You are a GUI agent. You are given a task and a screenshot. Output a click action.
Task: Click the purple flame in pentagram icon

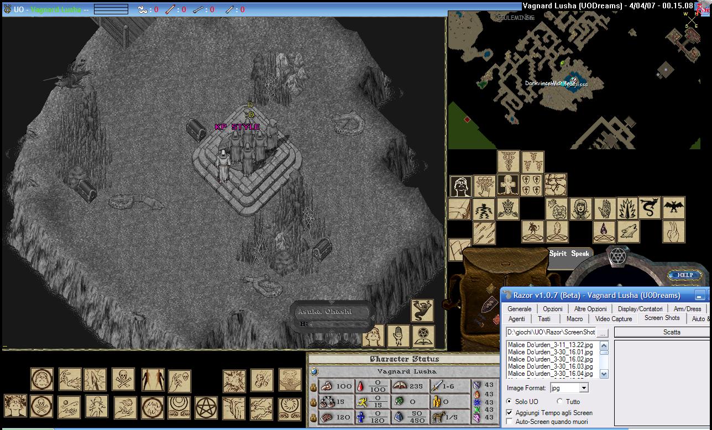tap(604, 232)
